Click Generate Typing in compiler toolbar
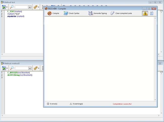The width and height of the screenshot is (164, 122). coord(97,13)
